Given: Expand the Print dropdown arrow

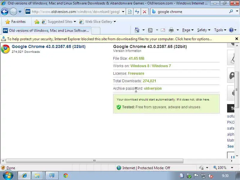Looking at the screenshot, I should [x=178, y=30].
